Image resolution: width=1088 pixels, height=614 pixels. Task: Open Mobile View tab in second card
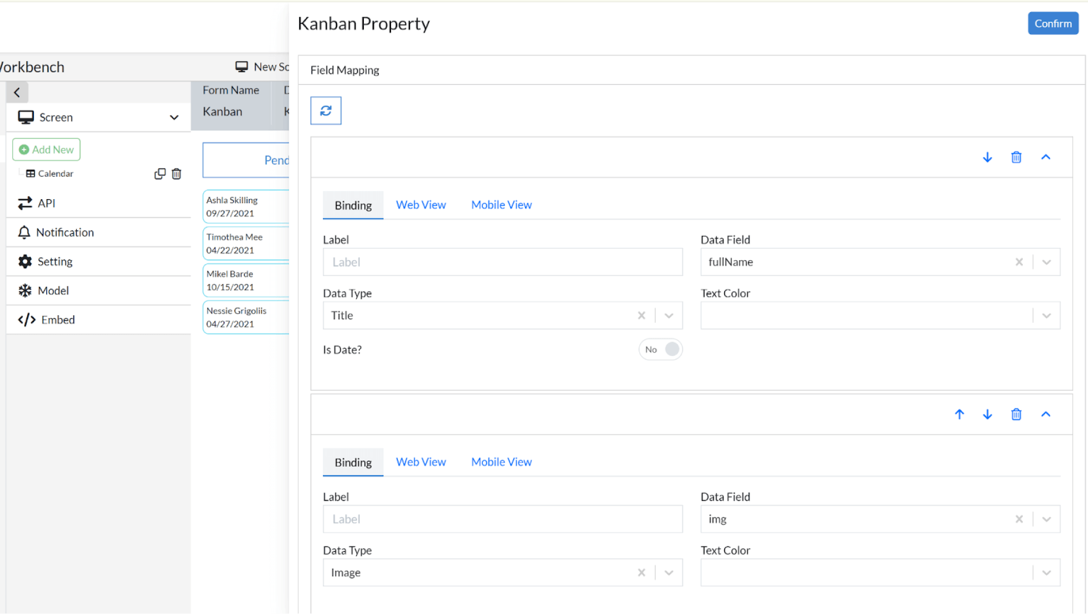point(501,462)
